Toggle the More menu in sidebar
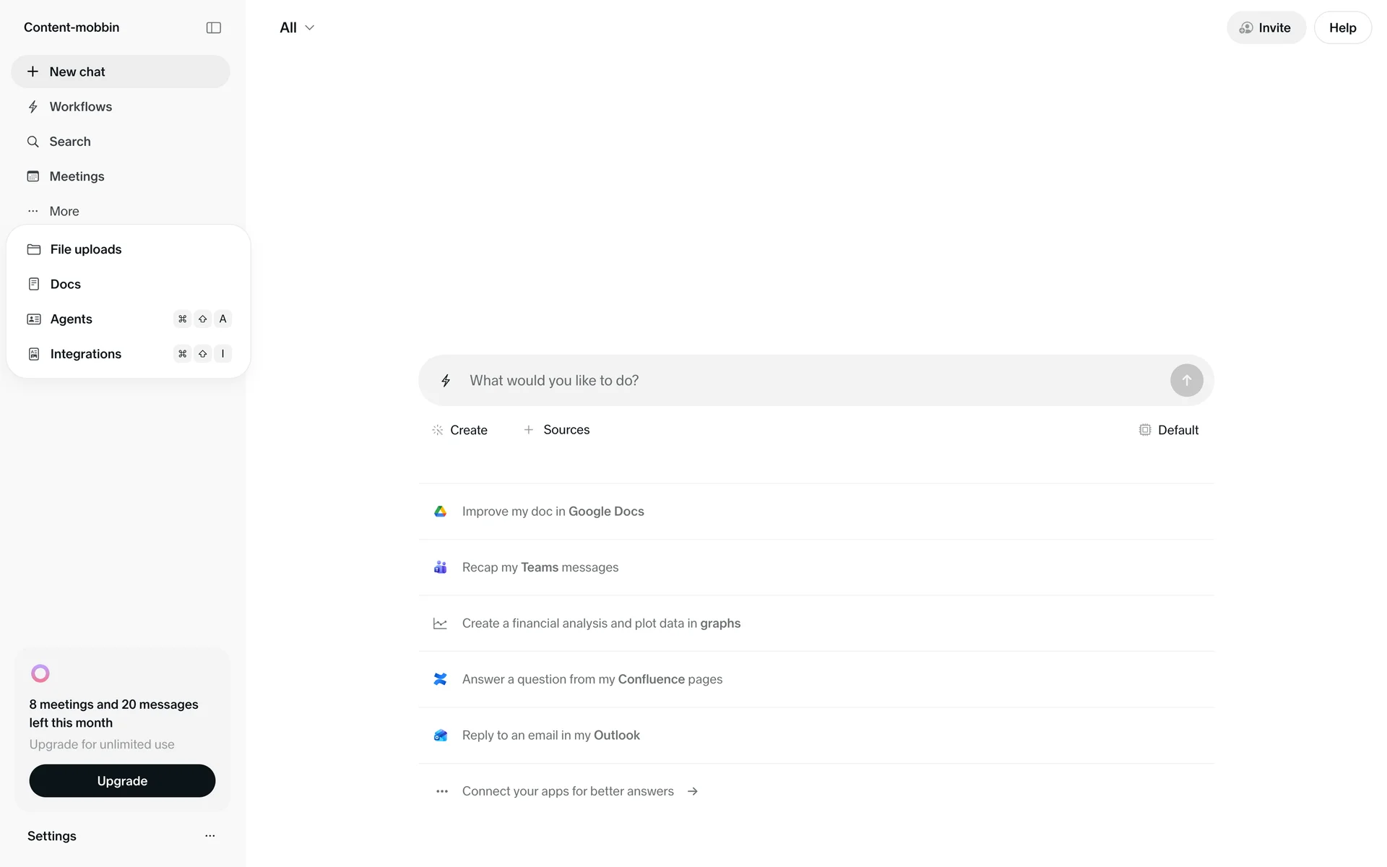This screenshot has width=1387, height=867. tap(64, 211)
